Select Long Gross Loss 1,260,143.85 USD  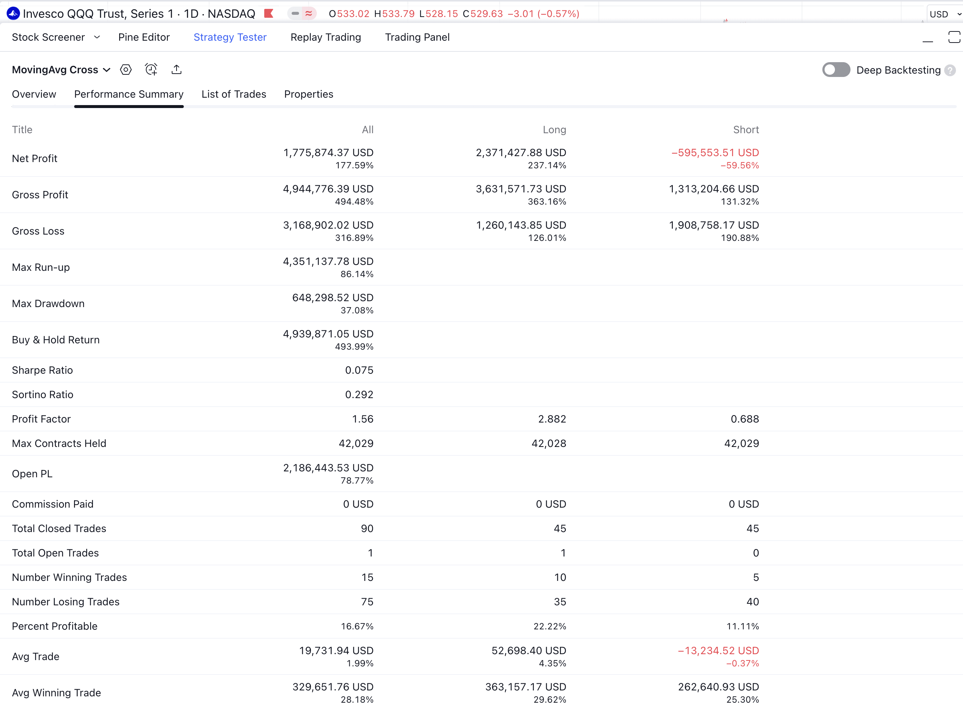pos(521,225)
